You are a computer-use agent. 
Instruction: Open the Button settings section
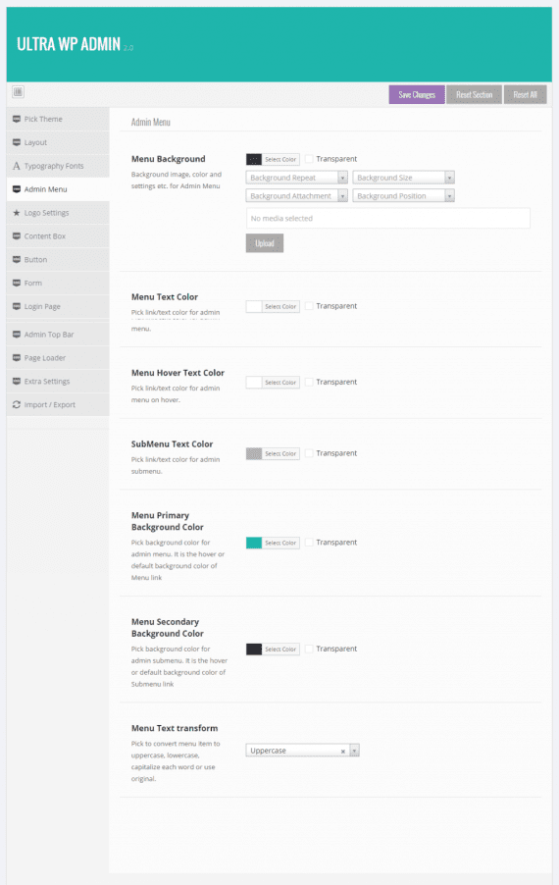58,260
